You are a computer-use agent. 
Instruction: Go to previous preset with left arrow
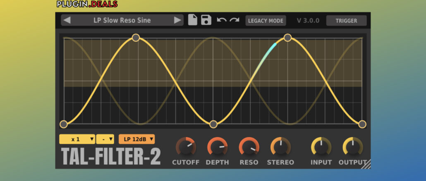[67, 20]
